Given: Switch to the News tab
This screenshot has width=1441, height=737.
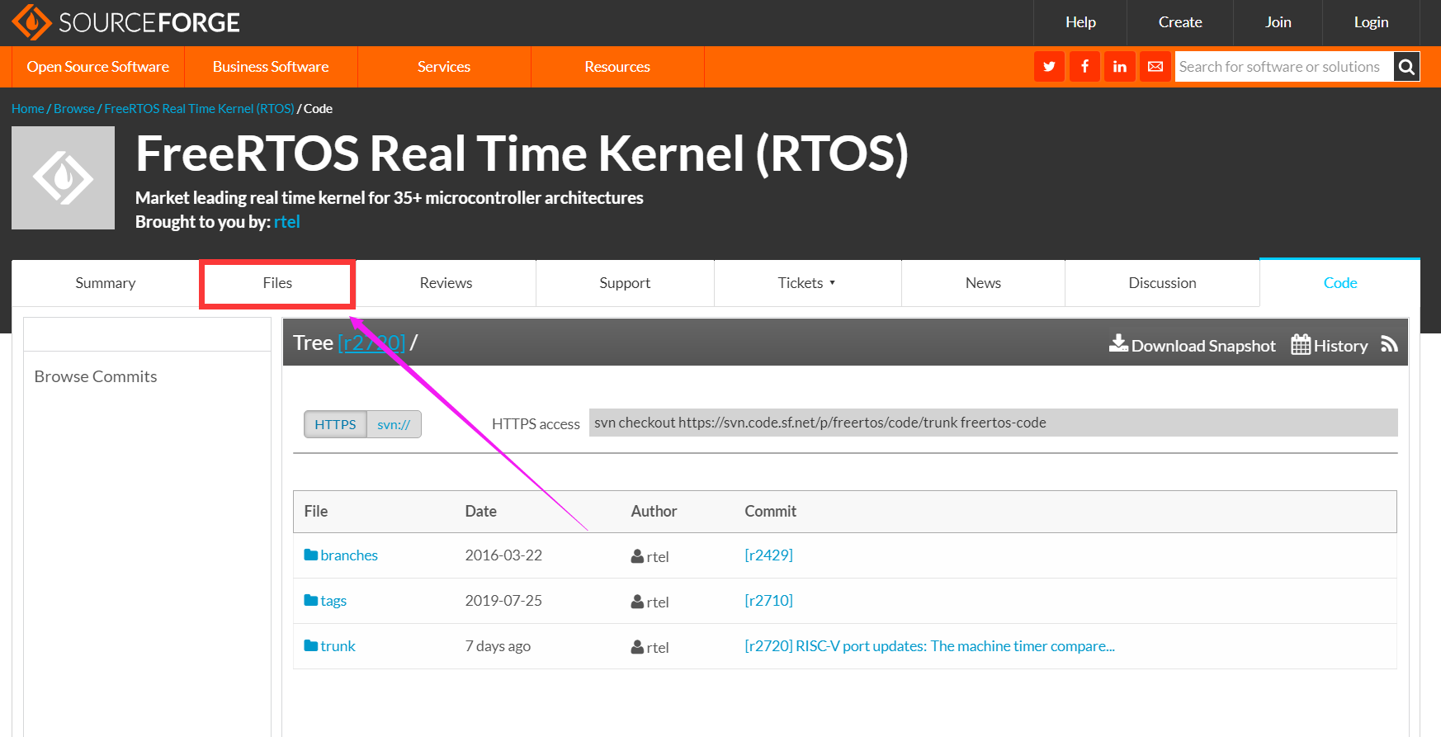Looking at the screenshot, I should [983, 283].
